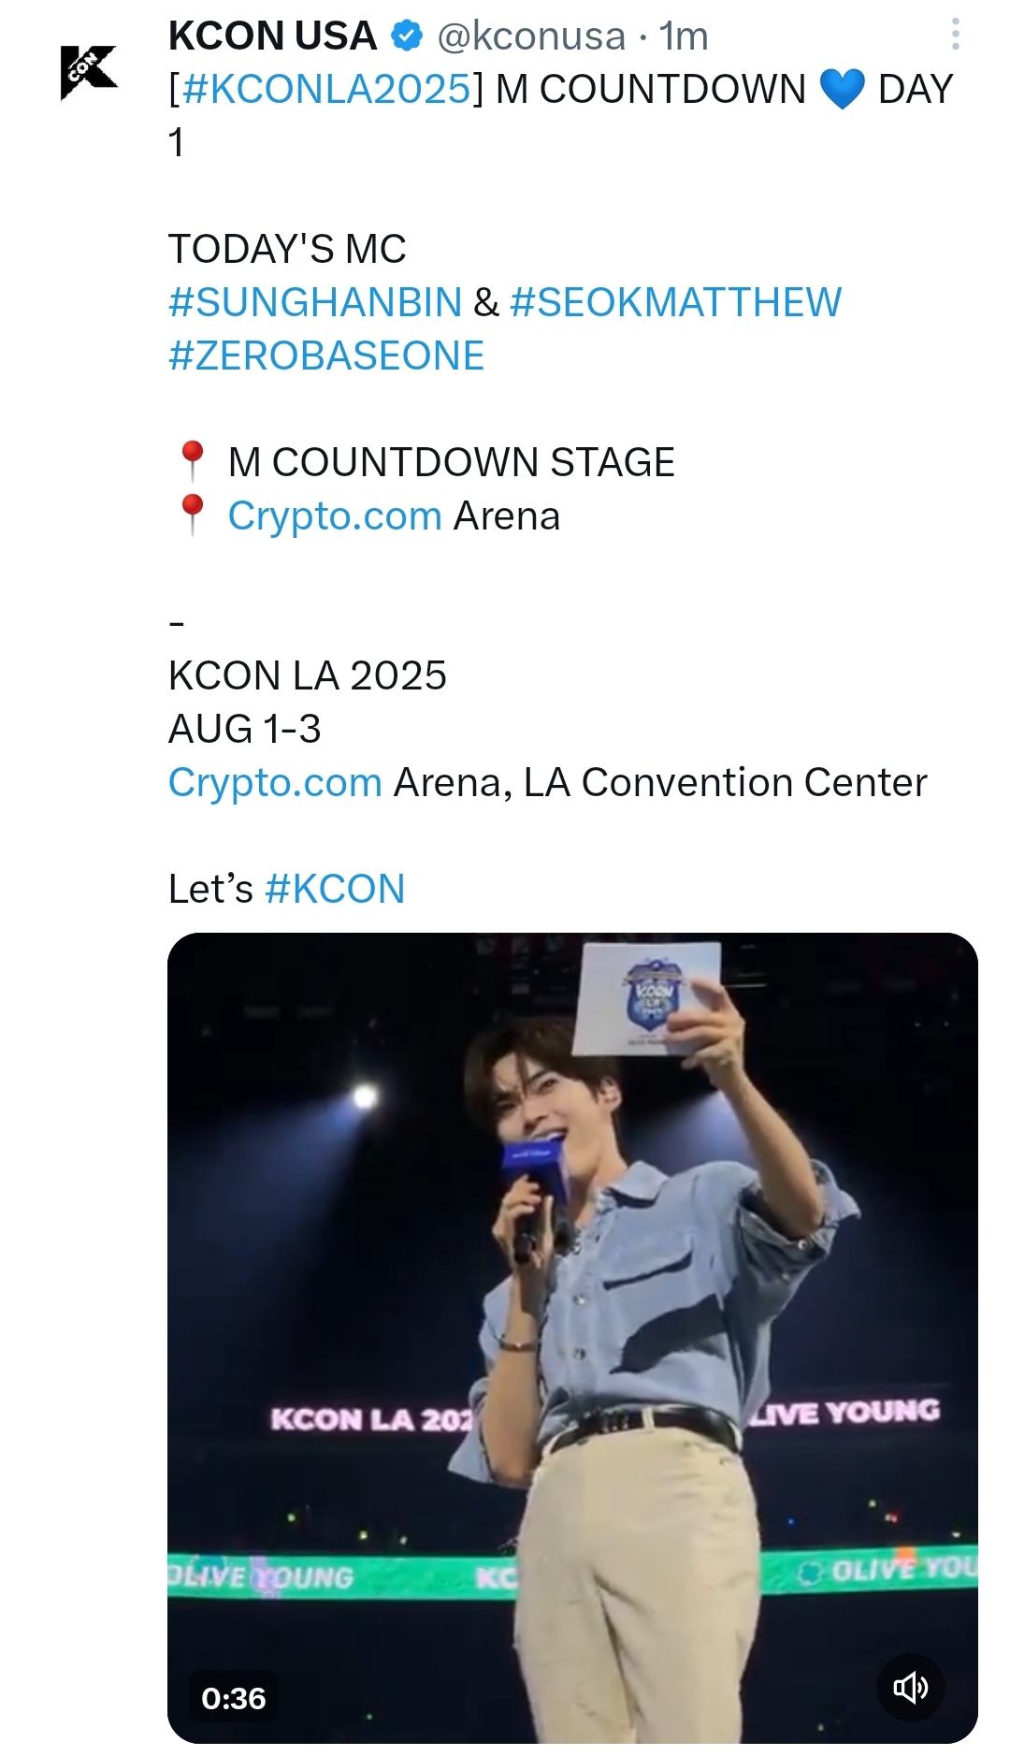Click the blue heart emoji in the post
Image resolution: width=1010 pixels, height=1756 pixels.
click(x=842, y=90)
